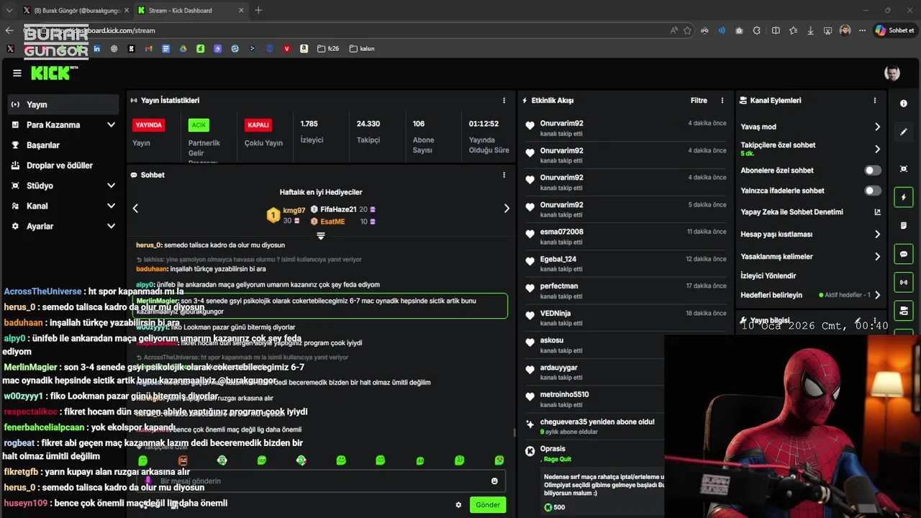The height and width of the screenshot is (518, 921).
Task: Select Droplar ve ödüller in sidebar
Action: (x=63, y=165)
